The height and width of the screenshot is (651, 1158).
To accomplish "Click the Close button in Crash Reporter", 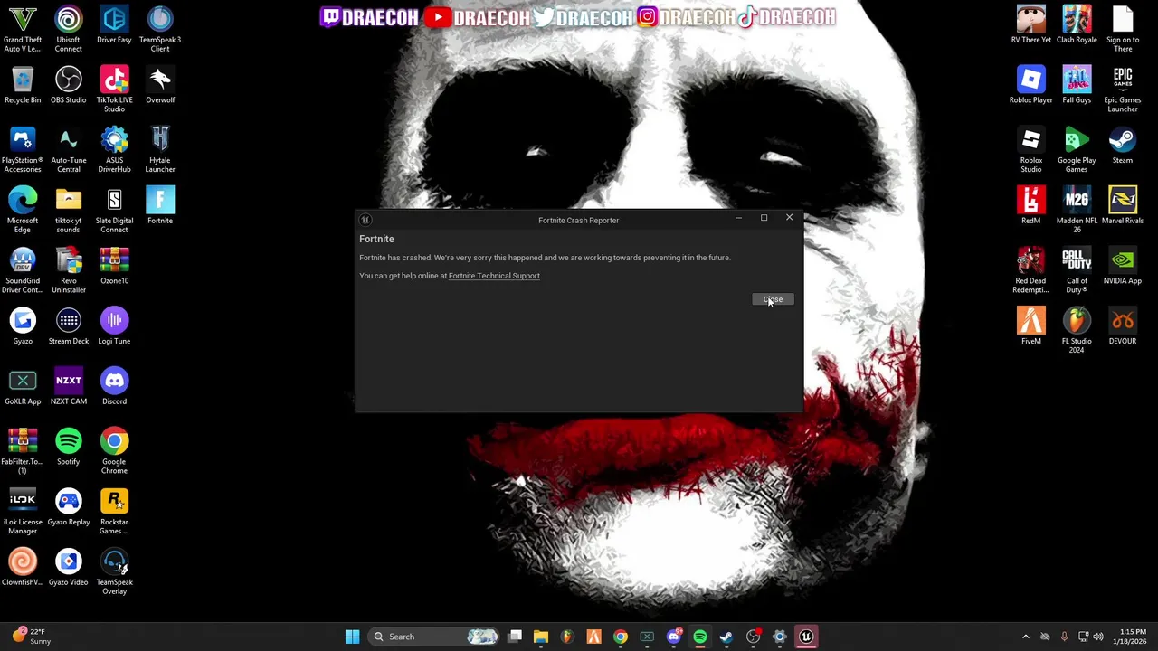I will [773, 299].
